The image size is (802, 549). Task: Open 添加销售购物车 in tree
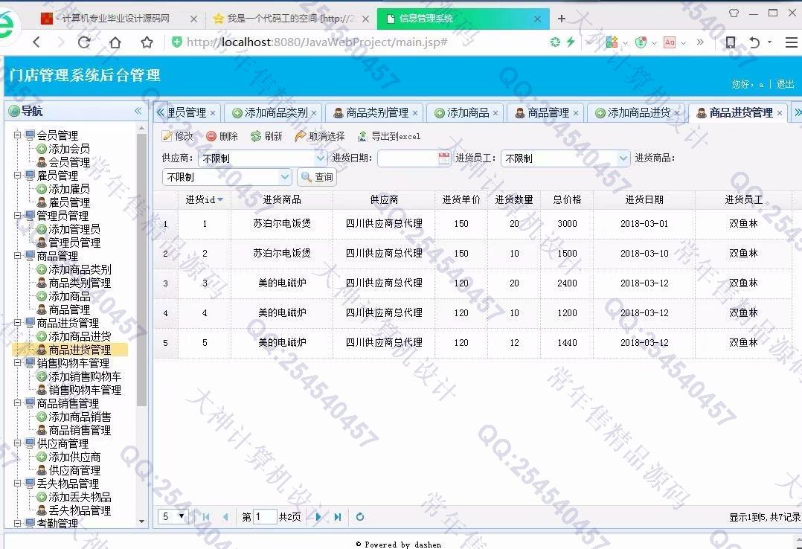(85, 376)
